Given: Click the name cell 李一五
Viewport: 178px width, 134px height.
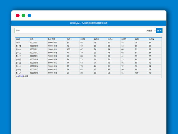Looking at the screenshot, I should (x=18, y=63).
